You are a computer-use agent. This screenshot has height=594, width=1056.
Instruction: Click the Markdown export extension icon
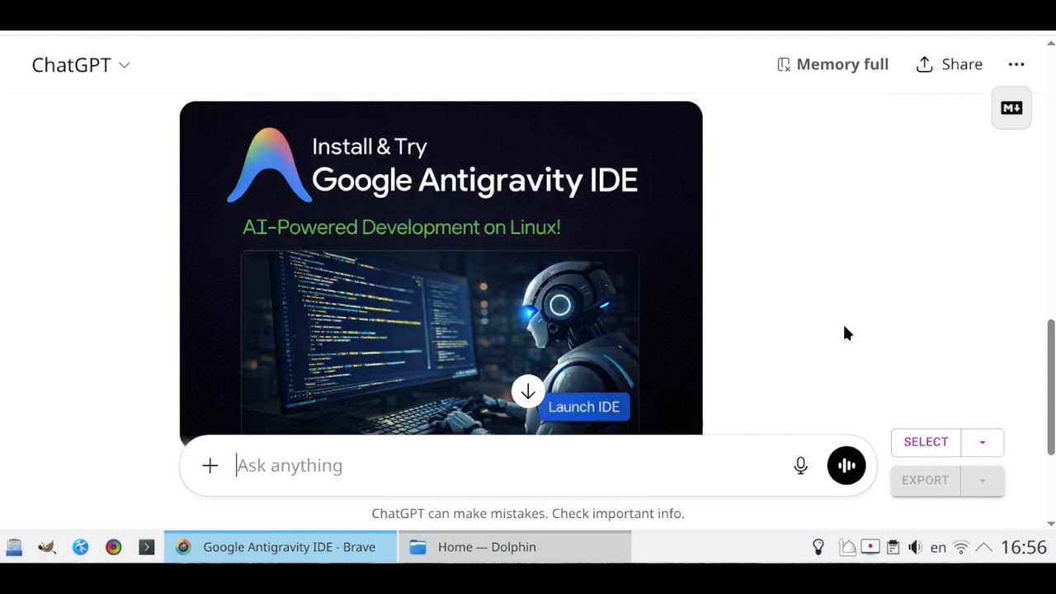coord(1011,108)
